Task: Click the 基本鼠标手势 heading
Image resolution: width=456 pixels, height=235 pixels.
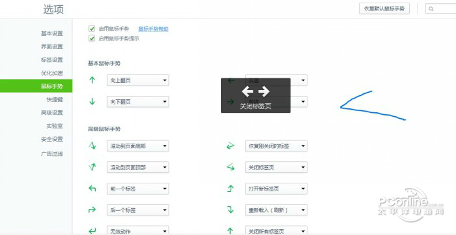Action: pos(104,63)
